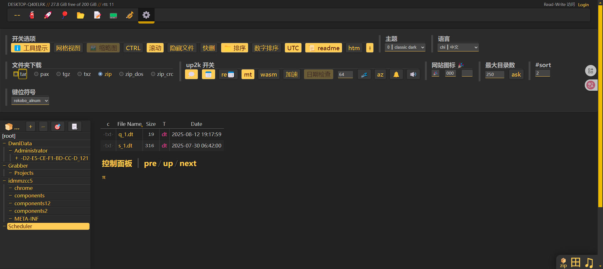Click the fire extinguisher unpost icon
Viewport: 603px width, 269px height.
(x=32, y=15)
